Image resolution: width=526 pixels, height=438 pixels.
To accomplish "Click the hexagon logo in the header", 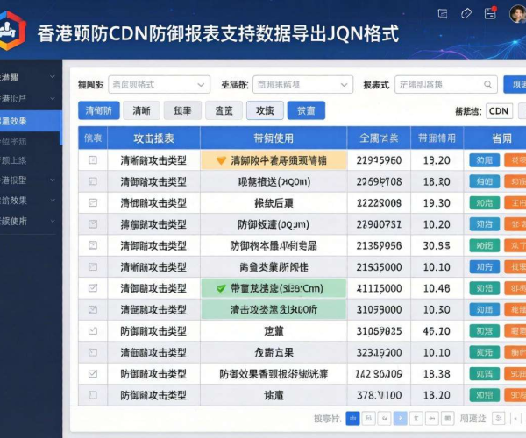I will [12, 31].
